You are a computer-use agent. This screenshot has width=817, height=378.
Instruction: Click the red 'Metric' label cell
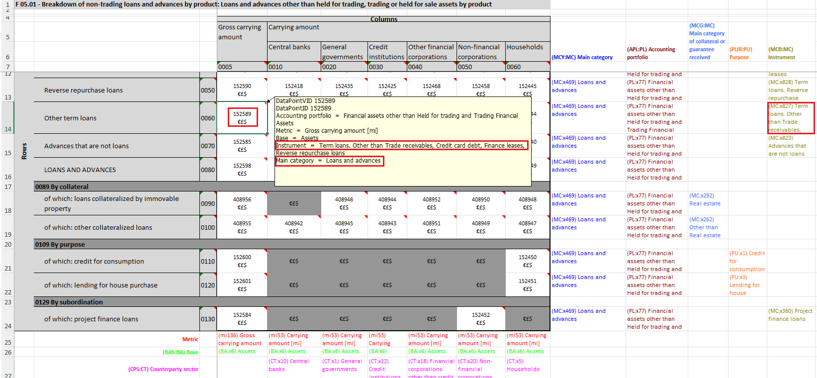click(x=190, y=339)
